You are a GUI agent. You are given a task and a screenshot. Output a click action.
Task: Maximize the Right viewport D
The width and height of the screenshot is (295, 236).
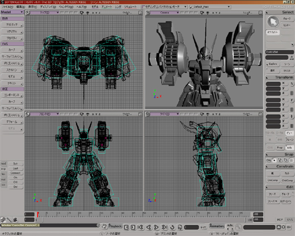(260, 114)
